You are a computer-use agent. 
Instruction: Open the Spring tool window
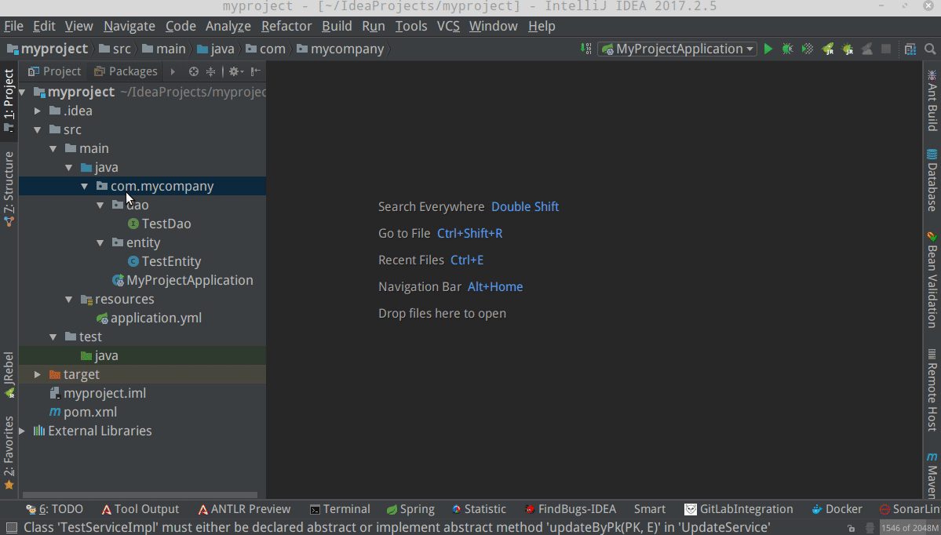coord(410,509)
